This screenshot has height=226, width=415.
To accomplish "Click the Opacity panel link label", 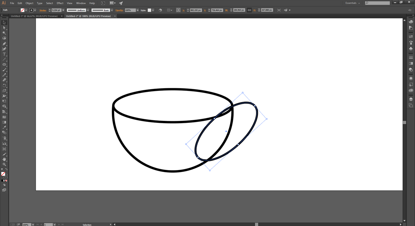I will [x=119, y=10].
